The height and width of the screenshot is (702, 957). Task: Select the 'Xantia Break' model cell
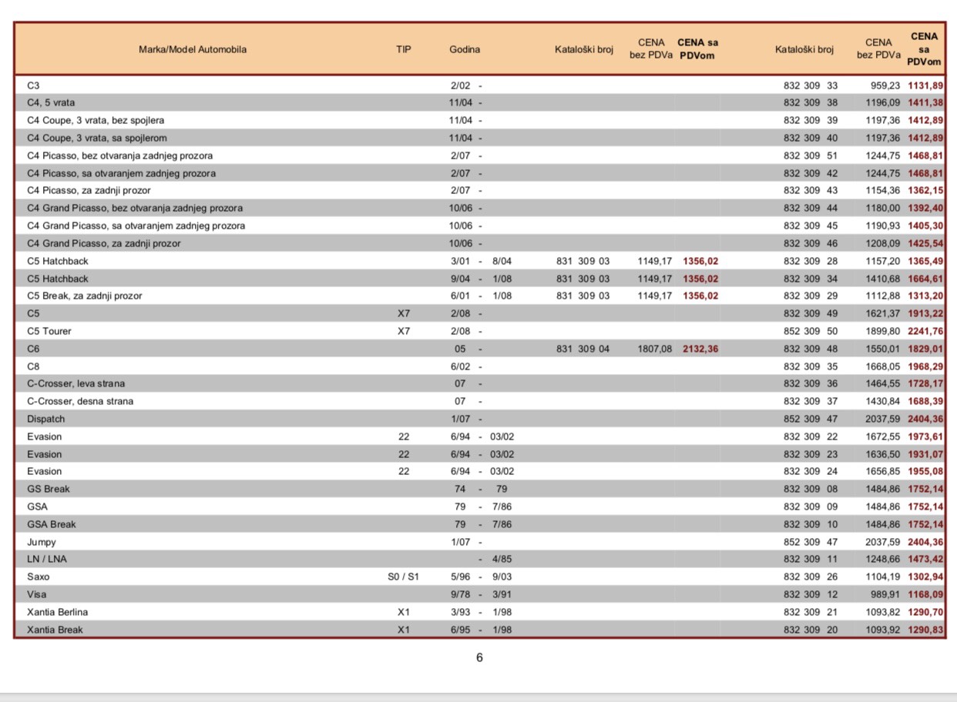[x=55, y=630]
